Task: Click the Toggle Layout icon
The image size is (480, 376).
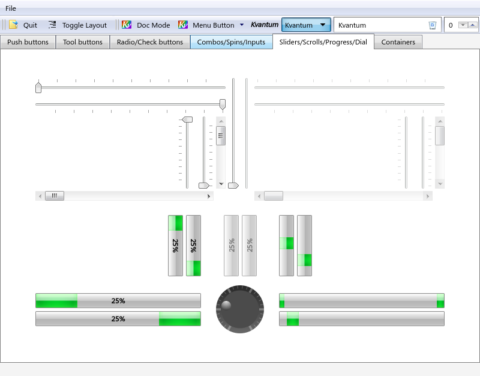Action: [x=52, y=25]
